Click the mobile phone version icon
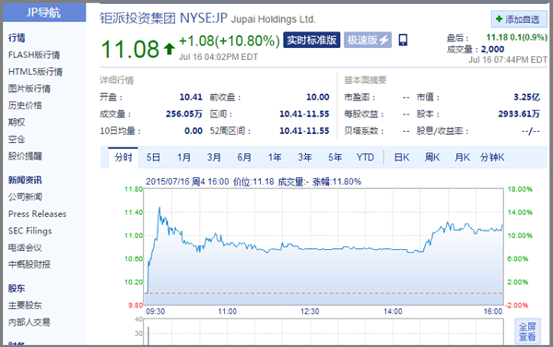 click(x=403, y=40)
